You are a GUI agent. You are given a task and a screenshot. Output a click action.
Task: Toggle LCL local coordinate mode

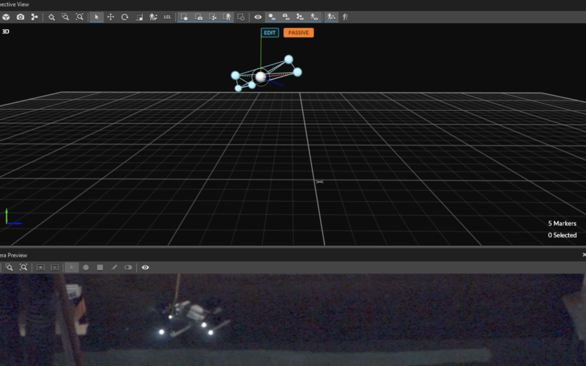pos(168,17)
